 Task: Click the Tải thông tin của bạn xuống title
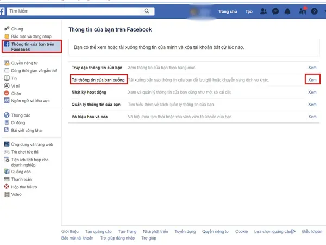click(x=98, y=80)
